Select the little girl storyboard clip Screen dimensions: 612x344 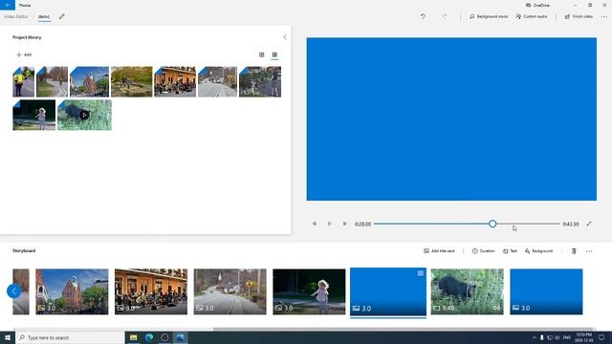point(309,291)
